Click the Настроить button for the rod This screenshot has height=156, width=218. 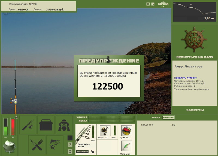pos(82,151)
